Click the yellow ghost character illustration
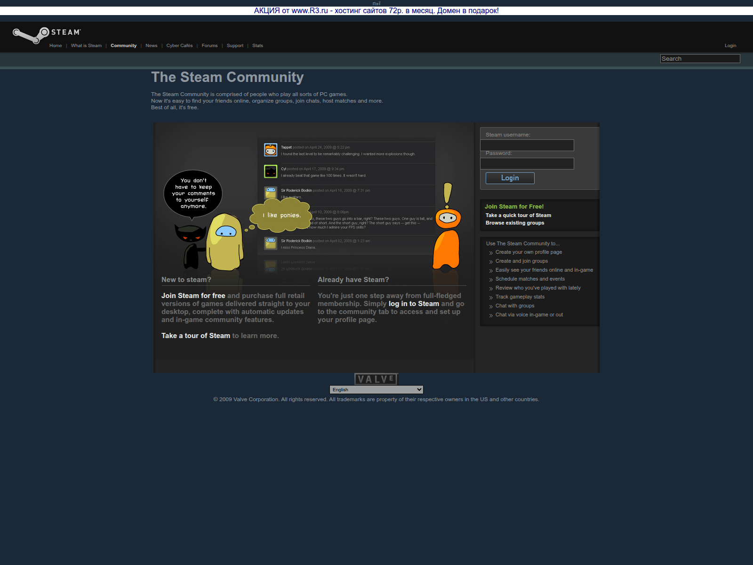 coord(225,242)
